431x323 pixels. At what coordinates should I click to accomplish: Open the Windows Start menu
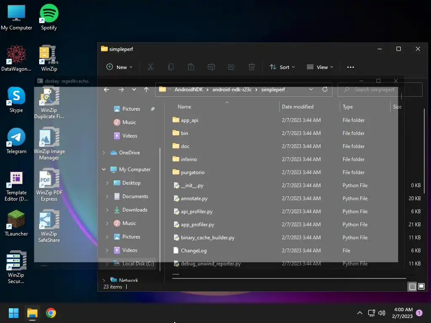pos(13,313)
